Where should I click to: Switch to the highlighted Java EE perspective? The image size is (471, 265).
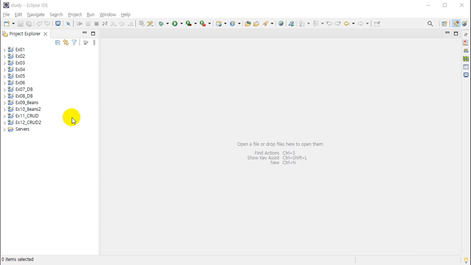coord(456,24)
